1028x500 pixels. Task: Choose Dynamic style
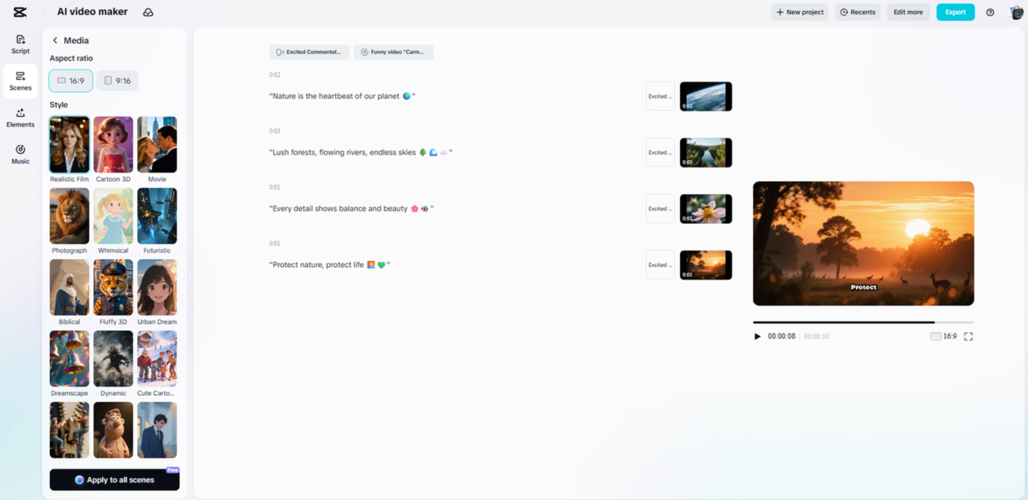[113, 364]
